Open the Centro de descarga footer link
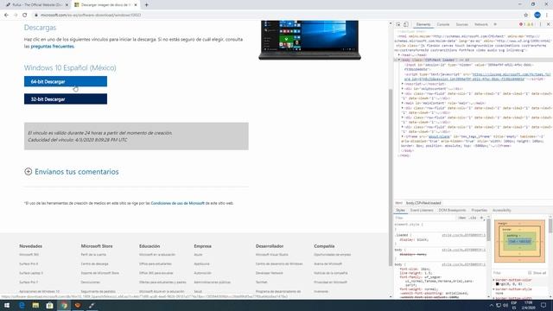 94,263
